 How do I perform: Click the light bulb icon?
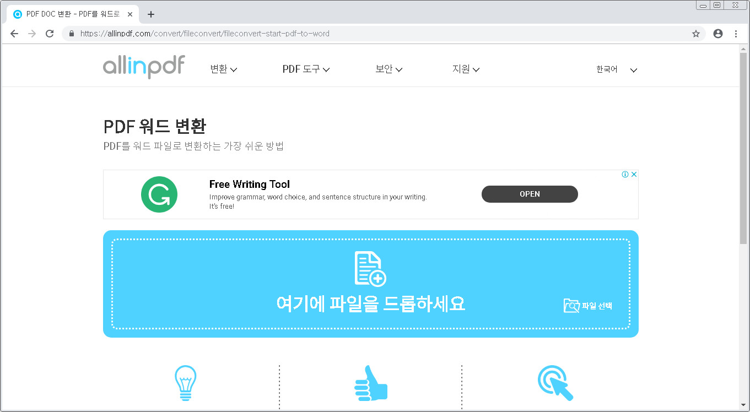185,383
